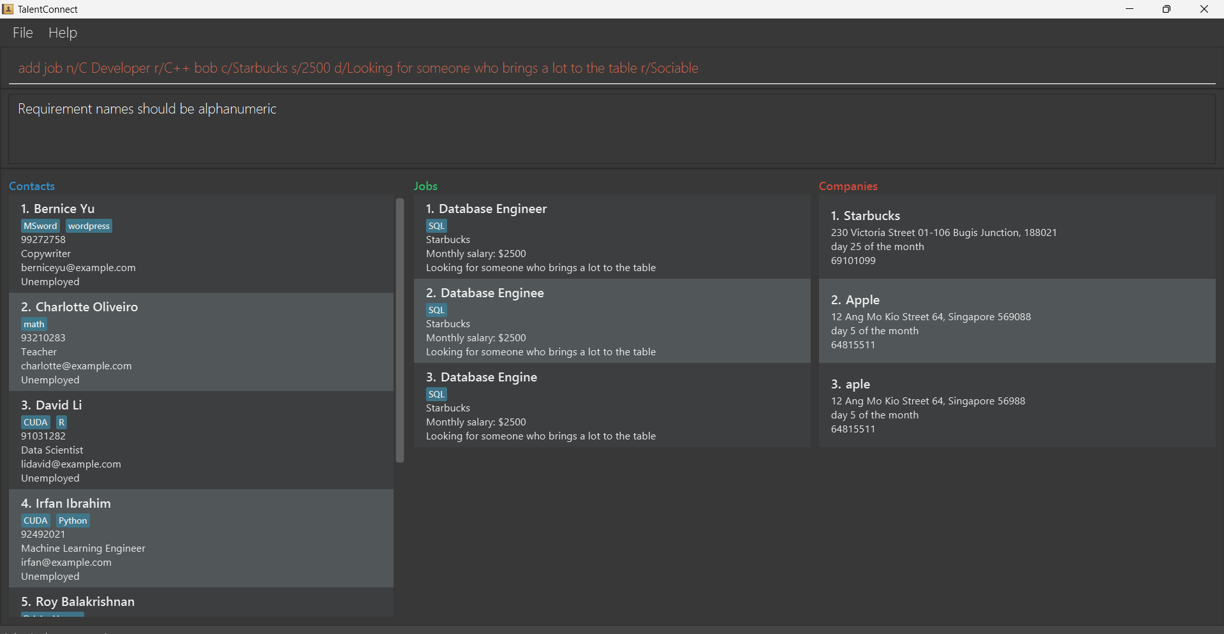Select contact David Li
The image size is (1224, 634).
(201, 440)
